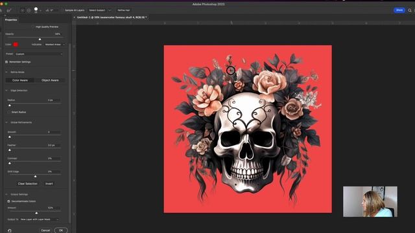Click the Refine Hair button
The image size is (415, 233).
(124, 10)
